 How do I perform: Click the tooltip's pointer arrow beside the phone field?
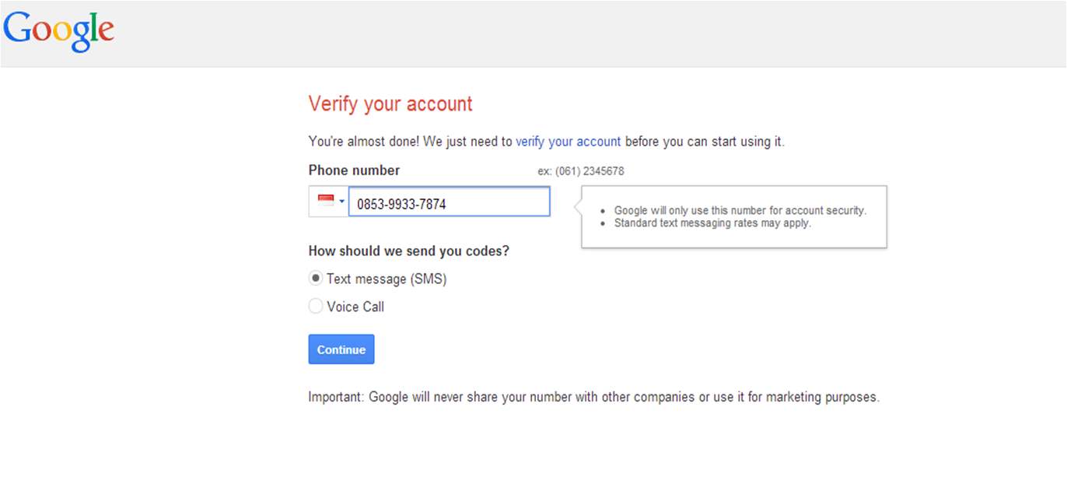[578, 207]
